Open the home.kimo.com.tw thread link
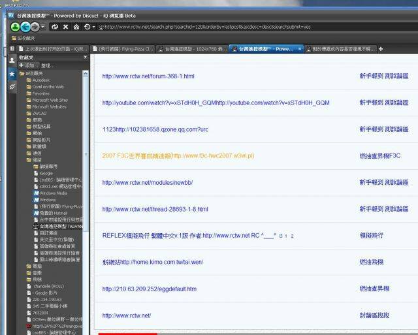Image resolution: width=418 pixels, height=335 pixels. pos(153,263)
